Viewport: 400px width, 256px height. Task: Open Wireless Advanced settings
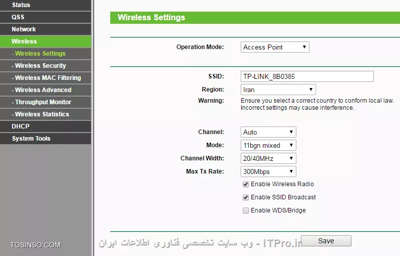pos(46,90)
